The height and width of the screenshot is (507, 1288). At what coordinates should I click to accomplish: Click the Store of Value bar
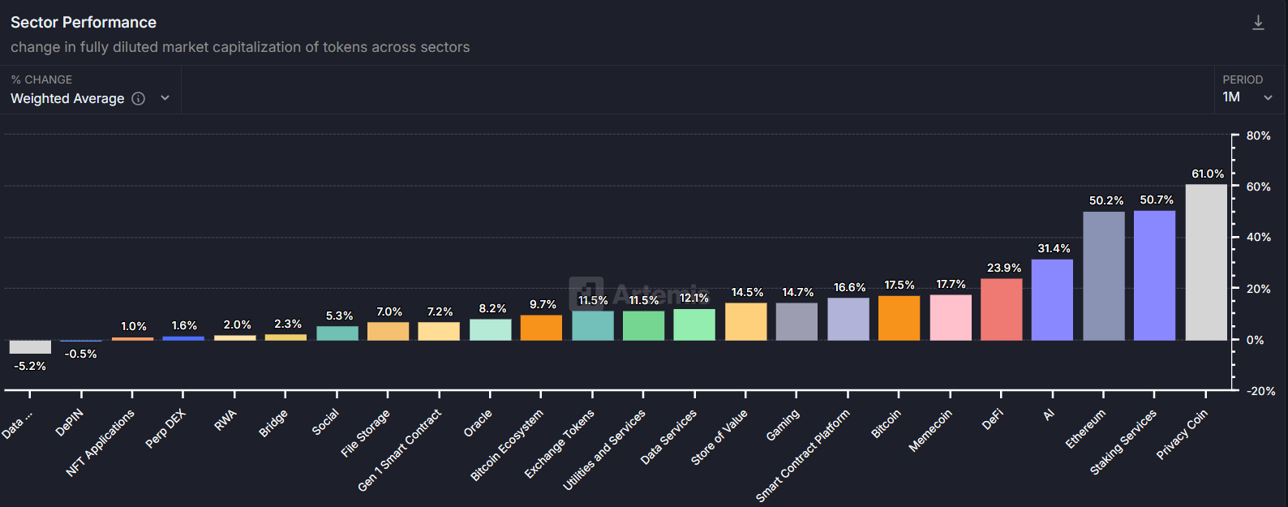pos(745,321)
